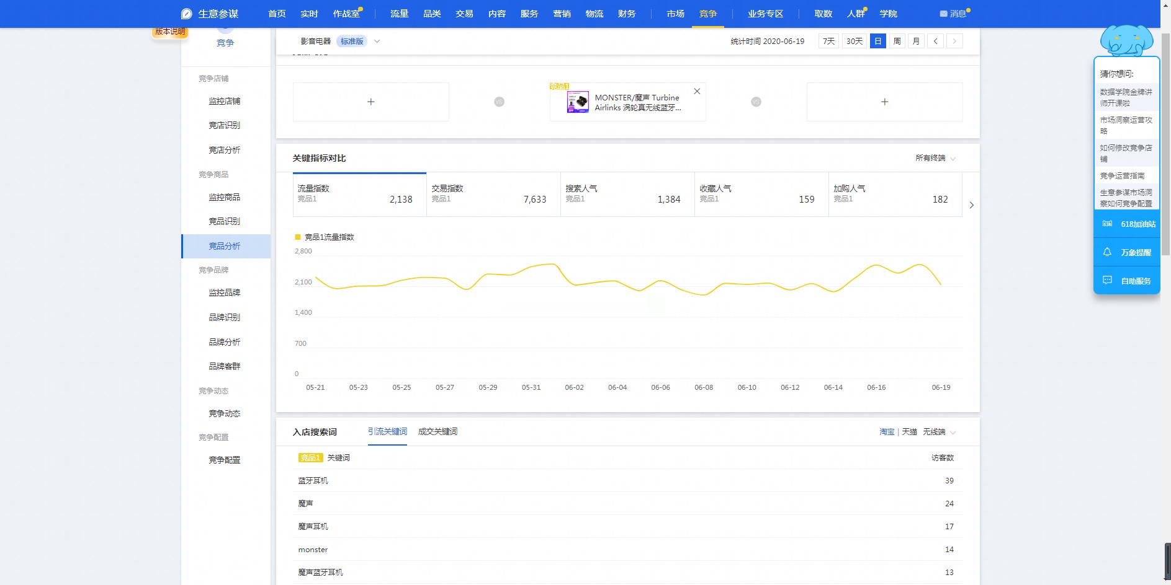Screen dimensions: 1171x585
Task: Open the 市场 menu in top navigation
Action: (x=675, y=14)
